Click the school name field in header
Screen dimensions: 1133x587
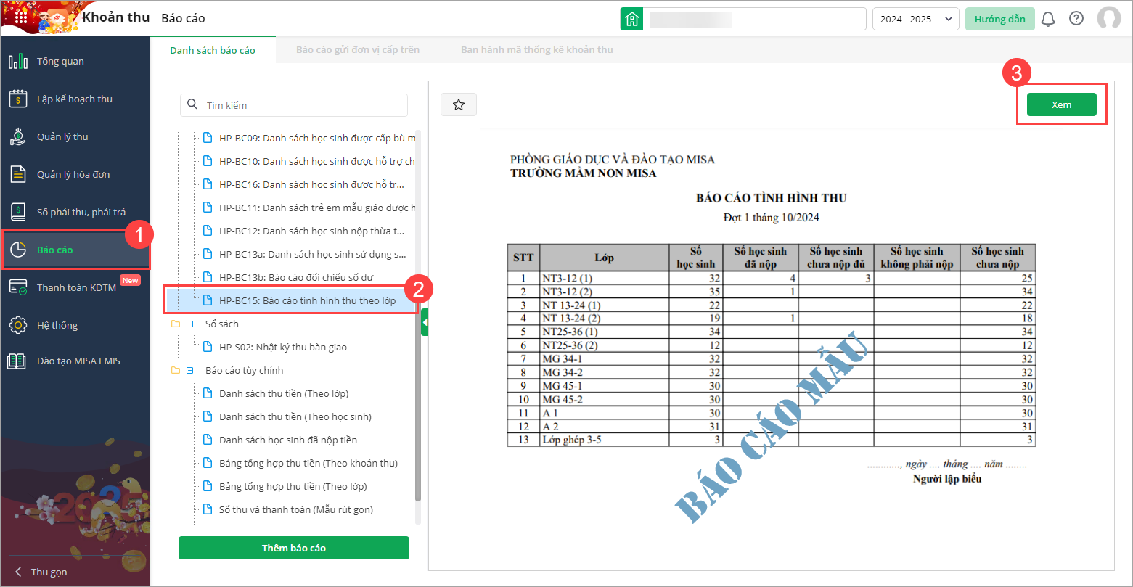click(x=755, y=19)
